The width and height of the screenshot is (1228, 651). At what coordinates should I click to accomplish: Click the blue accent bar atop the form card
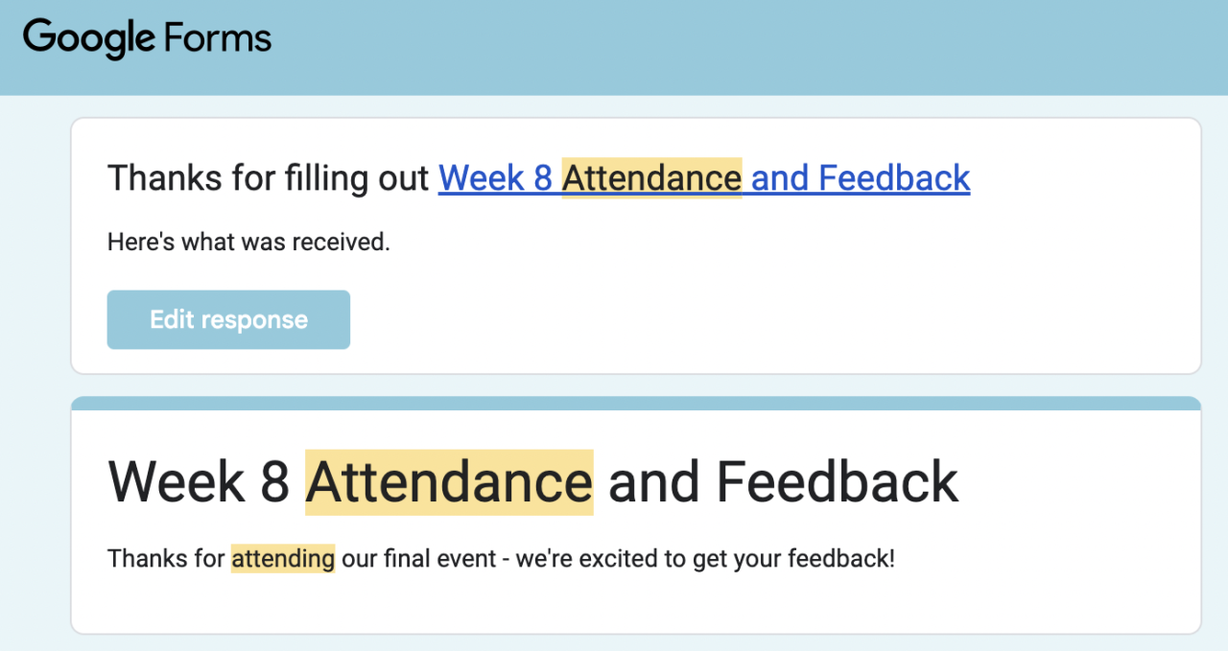(635, 404)
